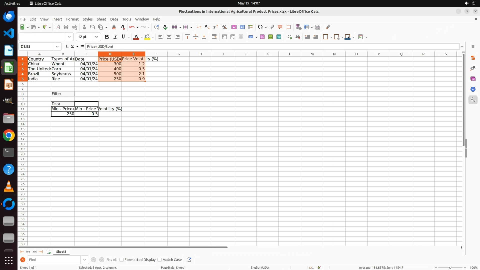Click the Sort Ascending toolbar icon
480x270 pixels.
pos(207,27)
